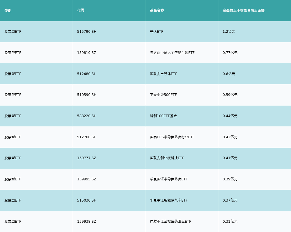Click the 基金名称 column header
Screen dimensions: 291x232
pyautogui.click(x=157, y=10)
